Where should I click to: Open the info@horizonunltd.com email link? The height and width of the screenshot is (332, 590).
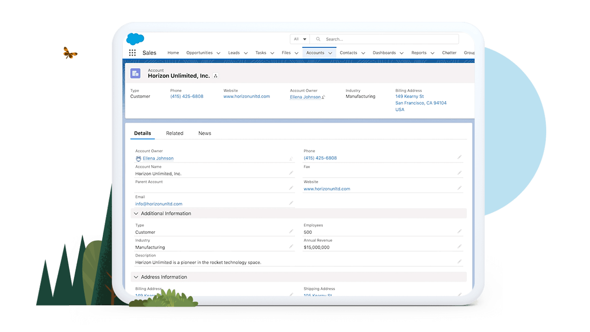159,204
